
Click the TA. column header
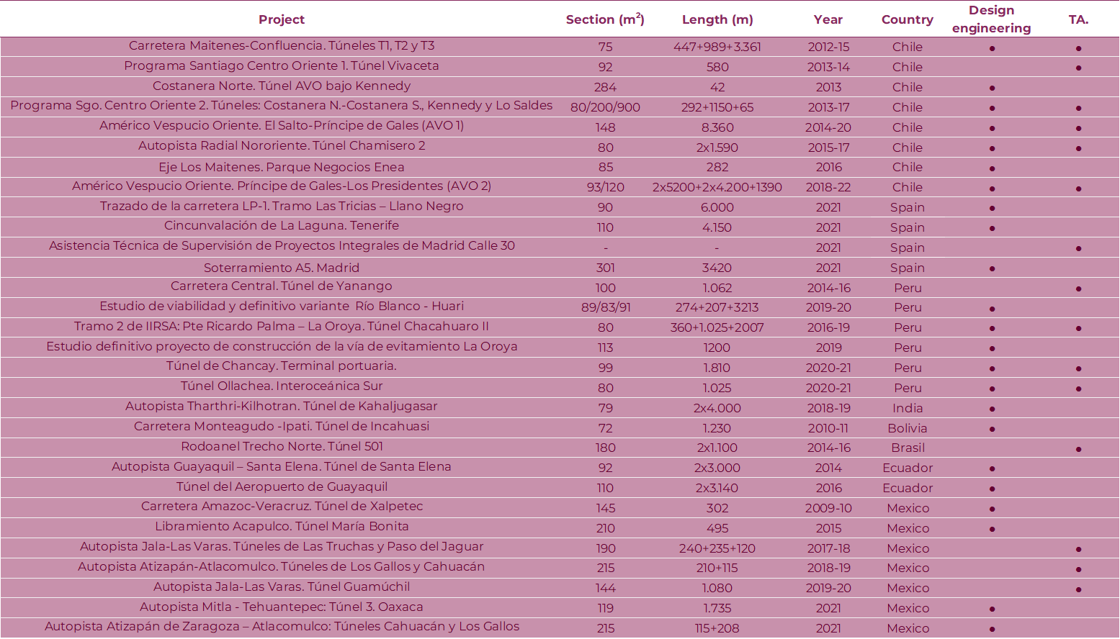click(1078, 19)
